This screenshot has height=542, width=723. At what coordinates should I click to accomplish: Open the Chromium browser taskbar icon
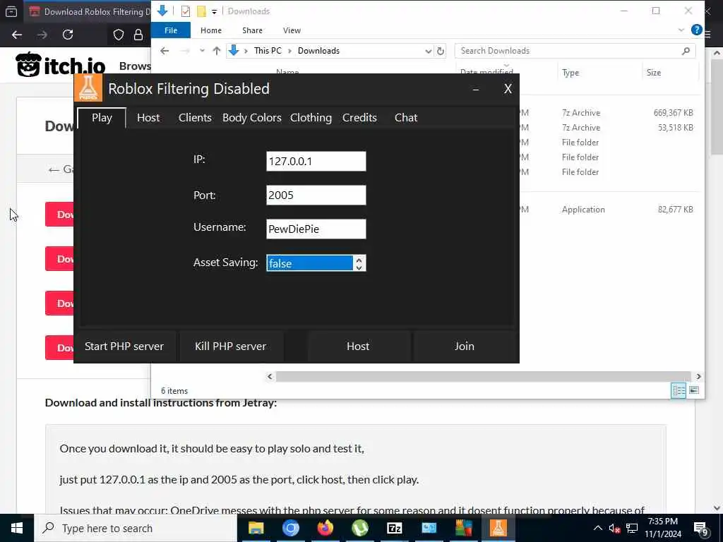[290, 528]
